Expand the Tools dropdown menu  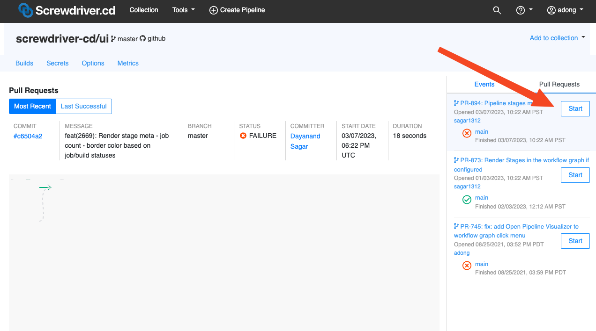184,10
